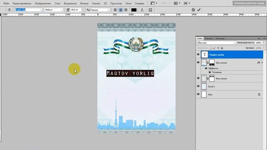Click mask link icon on Фон копия layer with effects
267x150 pixels.
208,62
